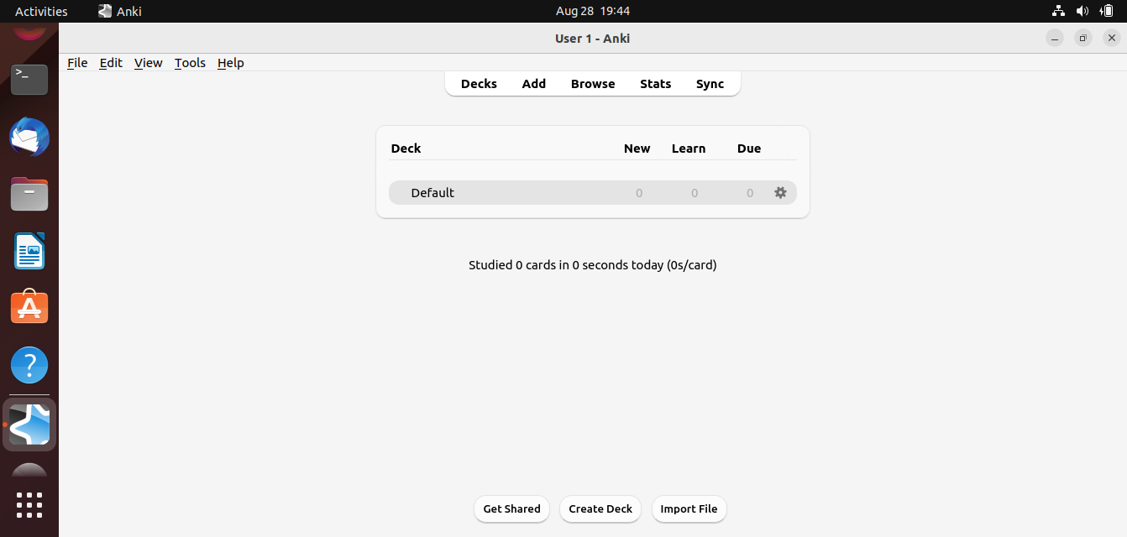The width and height of the screenshot is (1127, 537).
Task: Show the applications grid in the dock
Action: point(29,505)
